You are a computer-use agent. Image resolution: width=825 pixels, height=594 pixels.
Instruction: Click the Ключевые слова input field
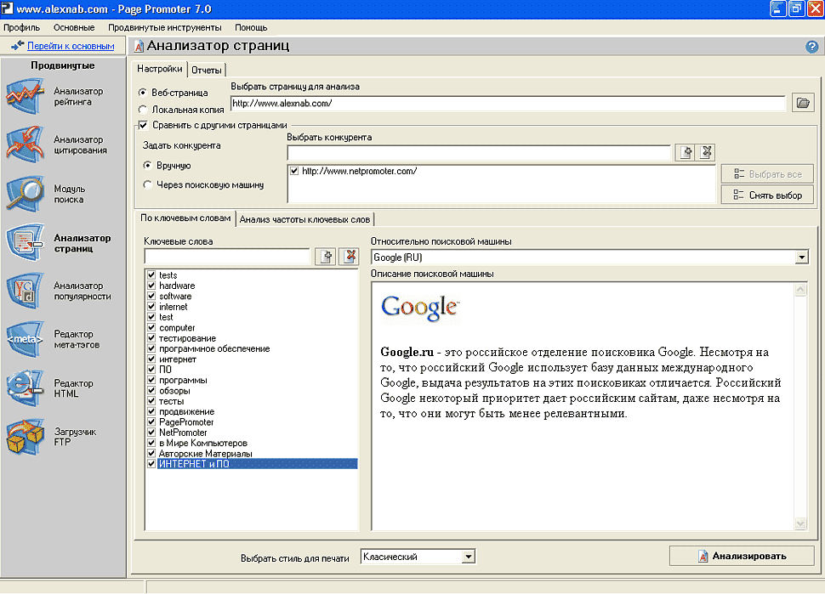[227, 257]
